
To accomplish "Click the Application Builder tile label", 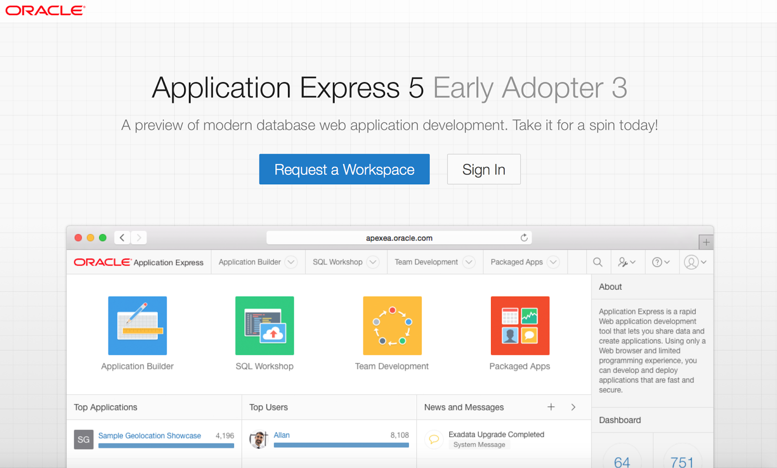I will point(137,366).
